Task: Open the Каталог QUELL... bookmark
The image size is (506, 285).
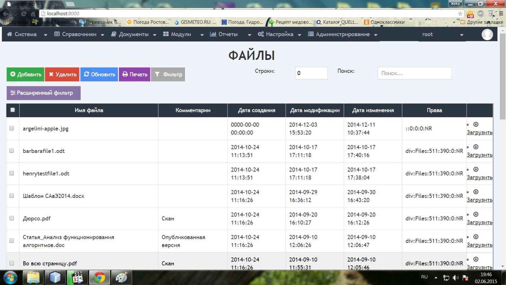Action: click(337, 22)
